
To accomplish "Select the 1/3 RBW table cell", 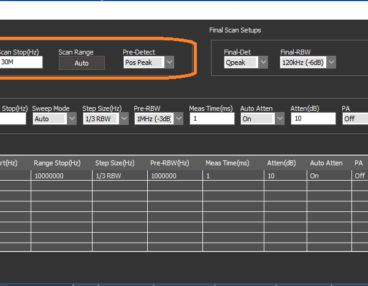I will (120, 175).
